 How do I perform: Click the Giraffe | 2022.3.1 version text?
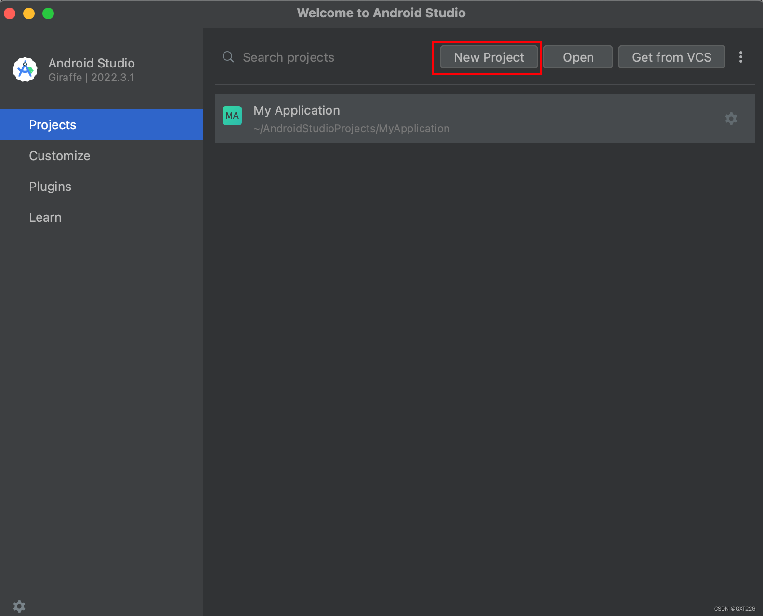(92, 77)
